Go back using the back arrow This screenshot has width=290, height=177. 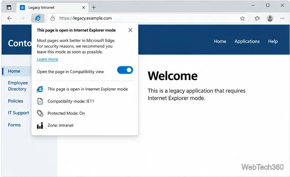tap(9, 18)
